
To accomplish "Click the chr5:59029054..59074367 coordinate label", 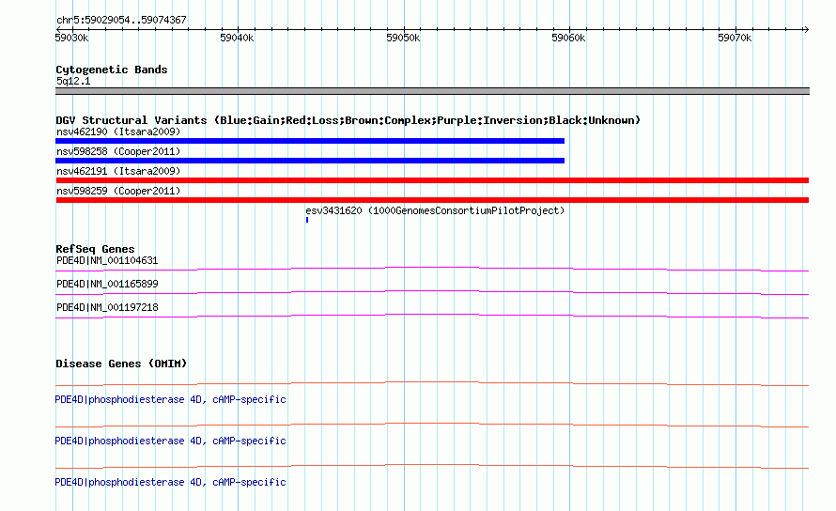I will coord(121,21).
